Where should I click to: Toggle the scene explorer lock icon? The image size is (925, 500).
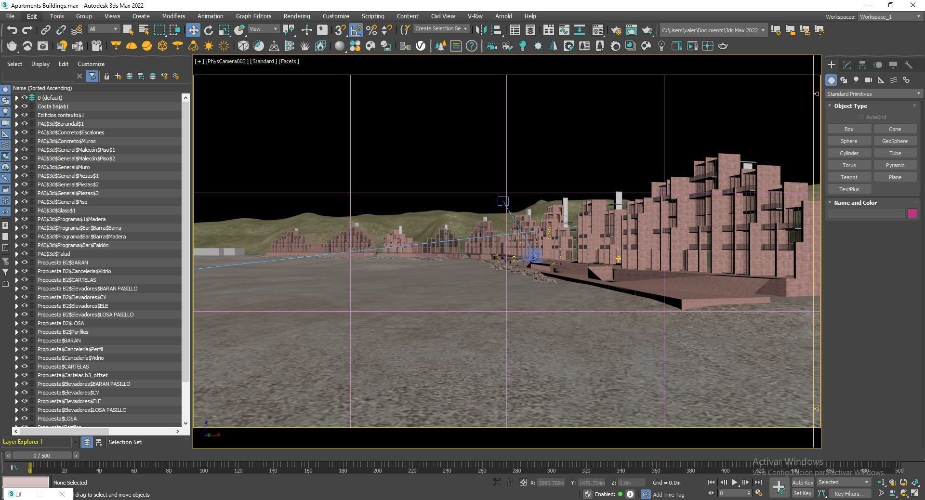point(106,76)
